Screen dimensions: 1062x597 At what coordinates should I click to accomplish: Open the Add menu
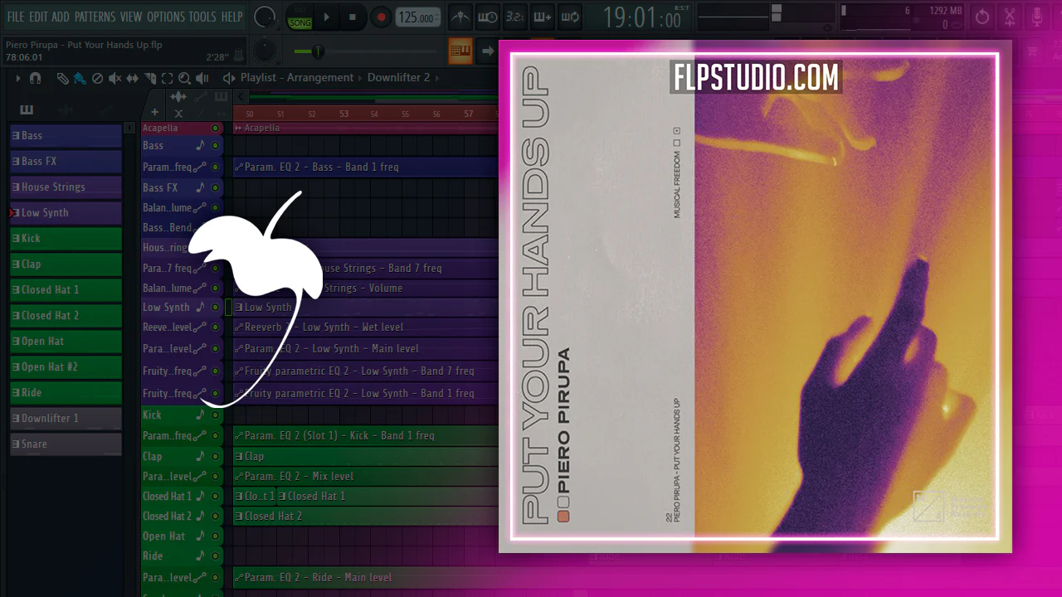coord(61,17)
